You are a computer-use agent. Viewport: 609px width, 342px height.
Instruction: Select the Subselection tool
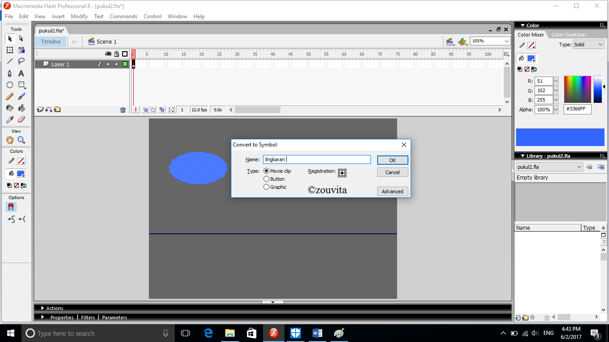click(x=21, y=39)
